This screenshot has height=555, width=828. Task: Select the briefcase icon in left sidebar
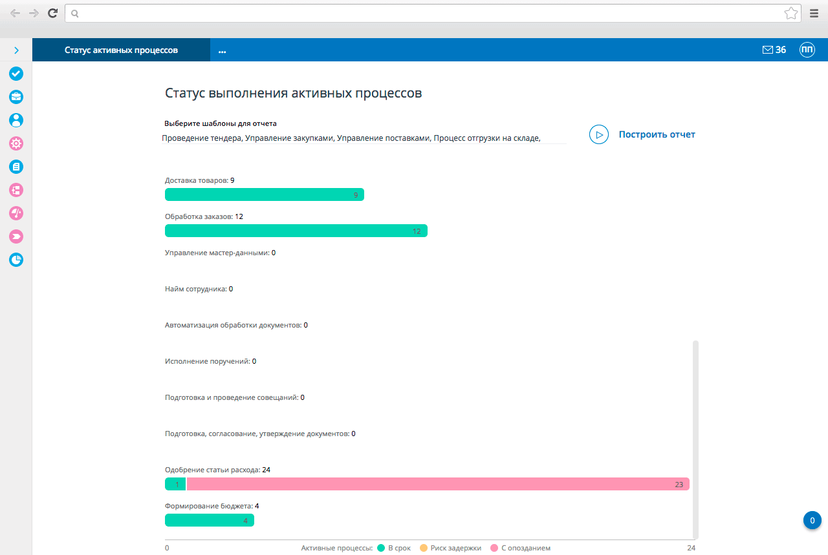[x=16, y=96]
